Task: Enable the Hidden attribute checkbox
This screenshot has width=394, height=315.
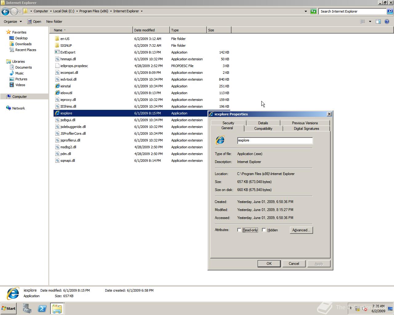Action: click(264, 230)
